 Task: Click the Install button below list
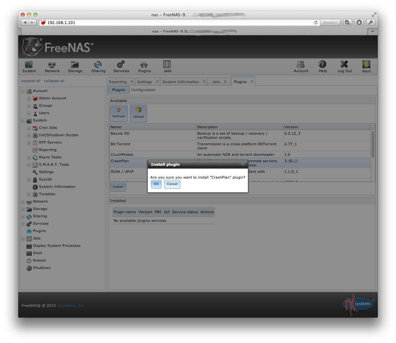118,187
